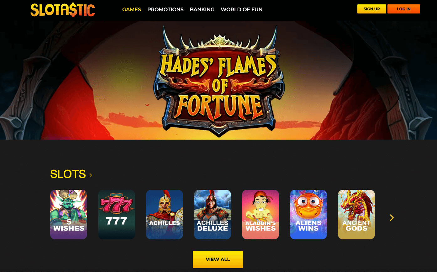
Task: Go to the PROMOTIONS page
Action: [x=166, y=9]
